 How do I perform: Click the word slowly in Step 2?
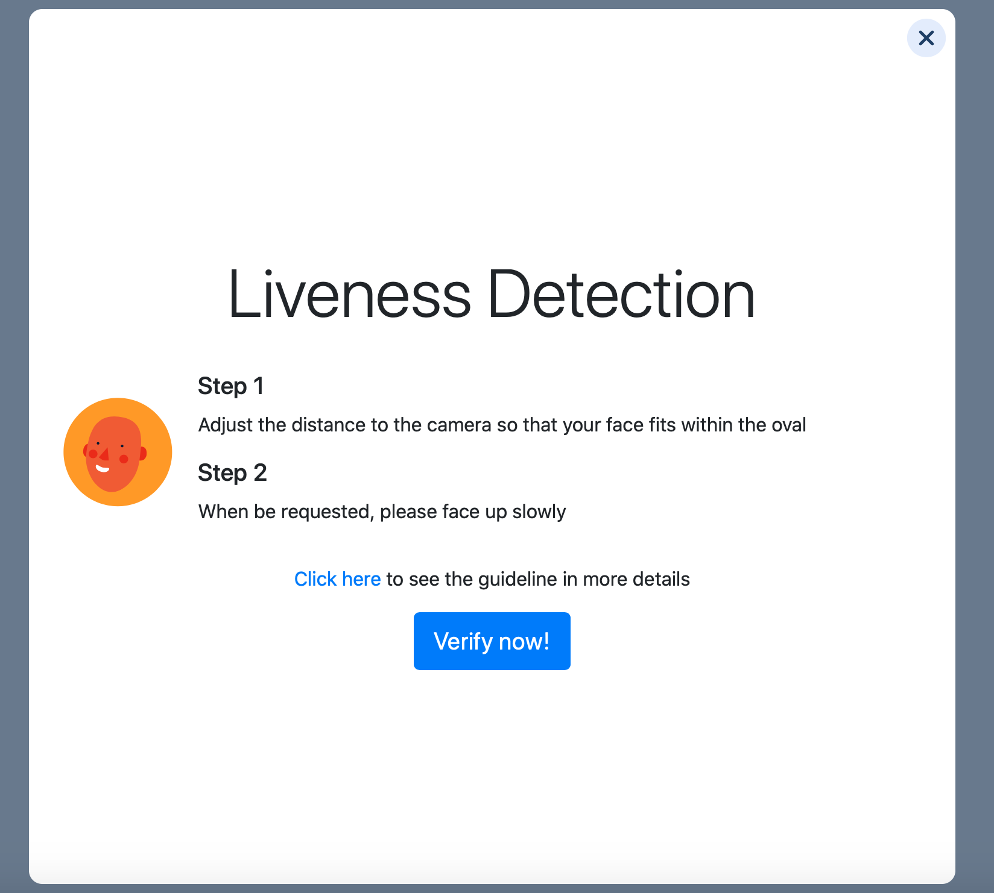[539, 512]
